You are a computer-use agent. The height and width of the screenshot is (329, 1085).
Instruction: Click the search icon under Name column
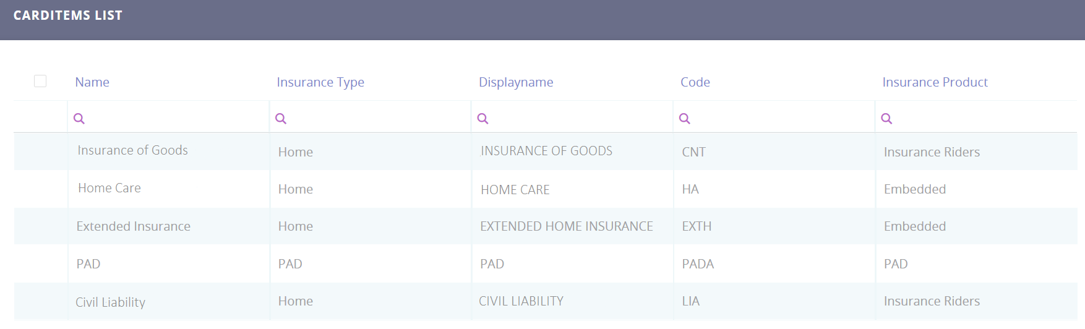pyautogui.click(x=79, y=118)
